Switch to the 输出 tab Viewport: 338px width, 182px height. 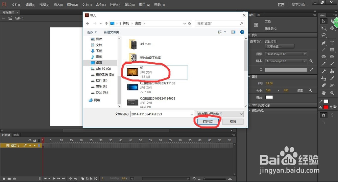pyautogui.click(x=16, y=135)
